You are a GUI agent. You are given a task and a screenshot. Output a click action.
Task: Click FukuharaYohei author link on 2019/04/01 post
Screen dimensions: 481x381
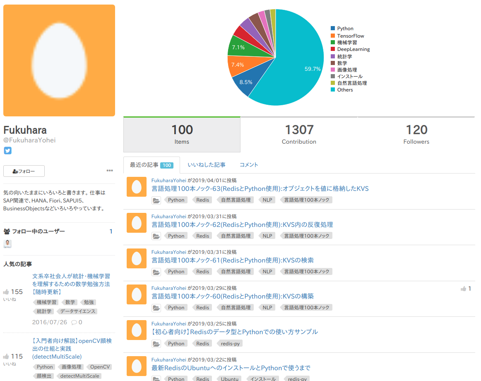[169, 181]
